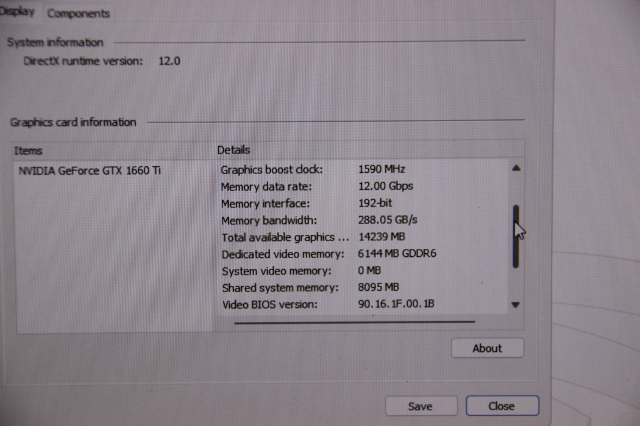Click the 12.0 DirectX version value
This screenshot has height=426, width=640.
click(169, 61)
